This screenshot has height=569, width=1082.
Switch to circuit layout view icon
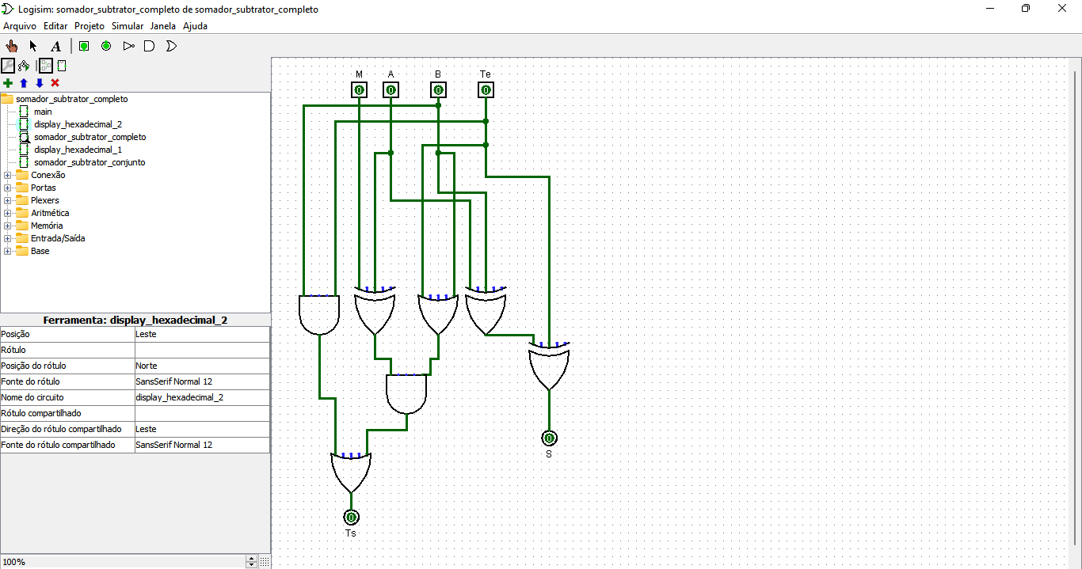tap(46, 66)
